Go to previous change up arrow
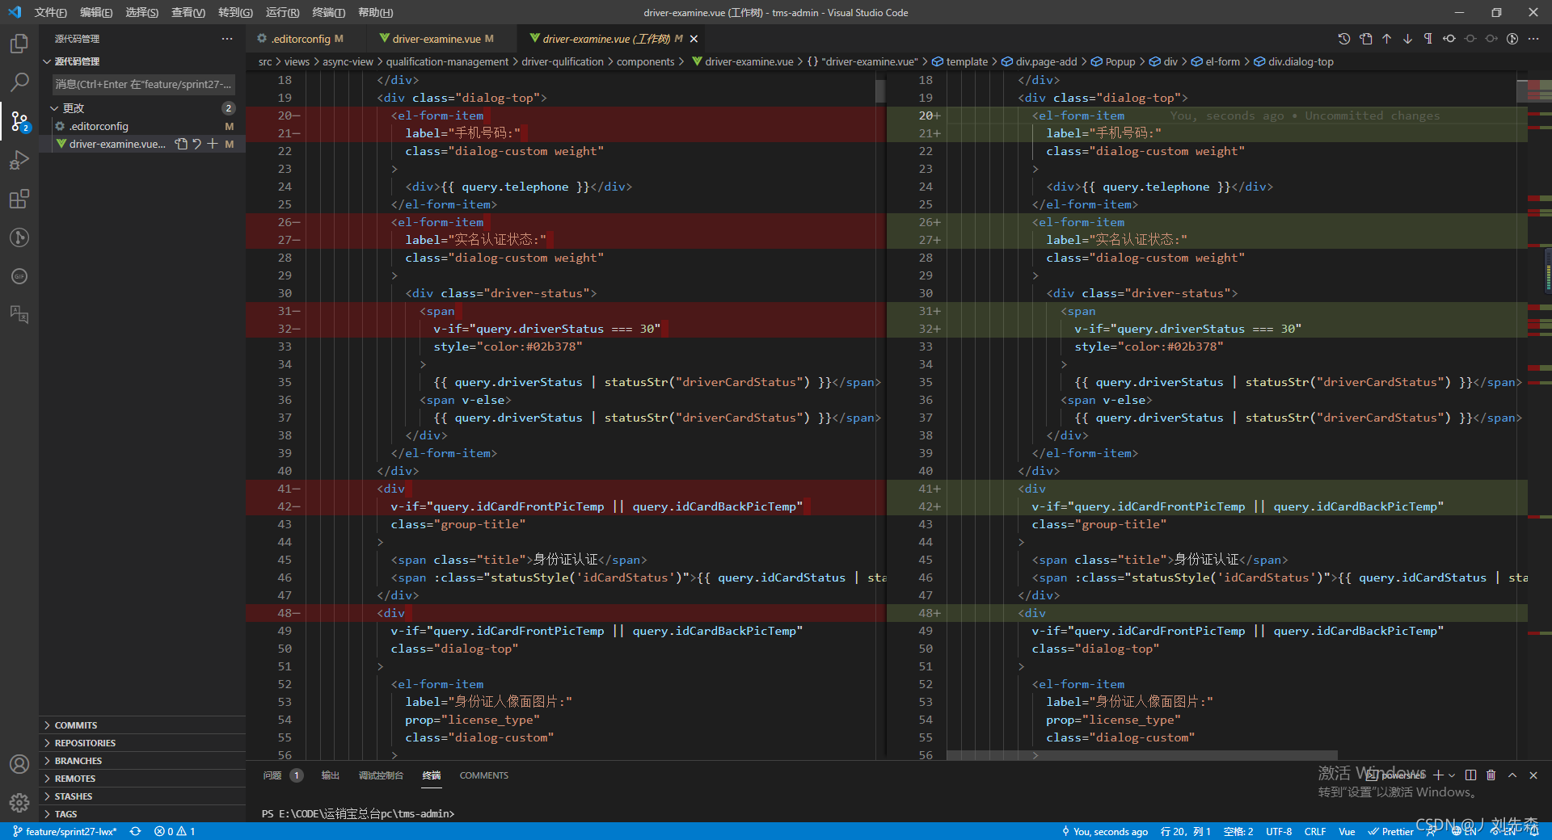 tap(1387, 39)
